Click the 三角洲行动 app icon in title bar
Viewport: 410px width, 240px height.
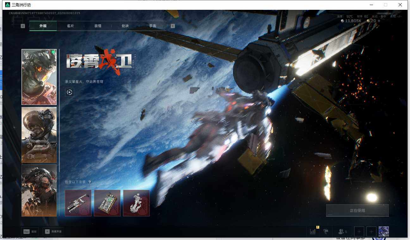pos(8,5)
